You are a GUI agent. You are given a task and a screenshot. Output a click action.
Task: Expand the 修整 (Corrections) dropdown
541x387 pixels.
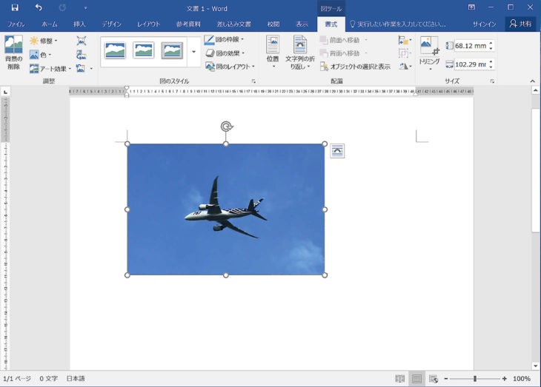click(x=44, y=41)
